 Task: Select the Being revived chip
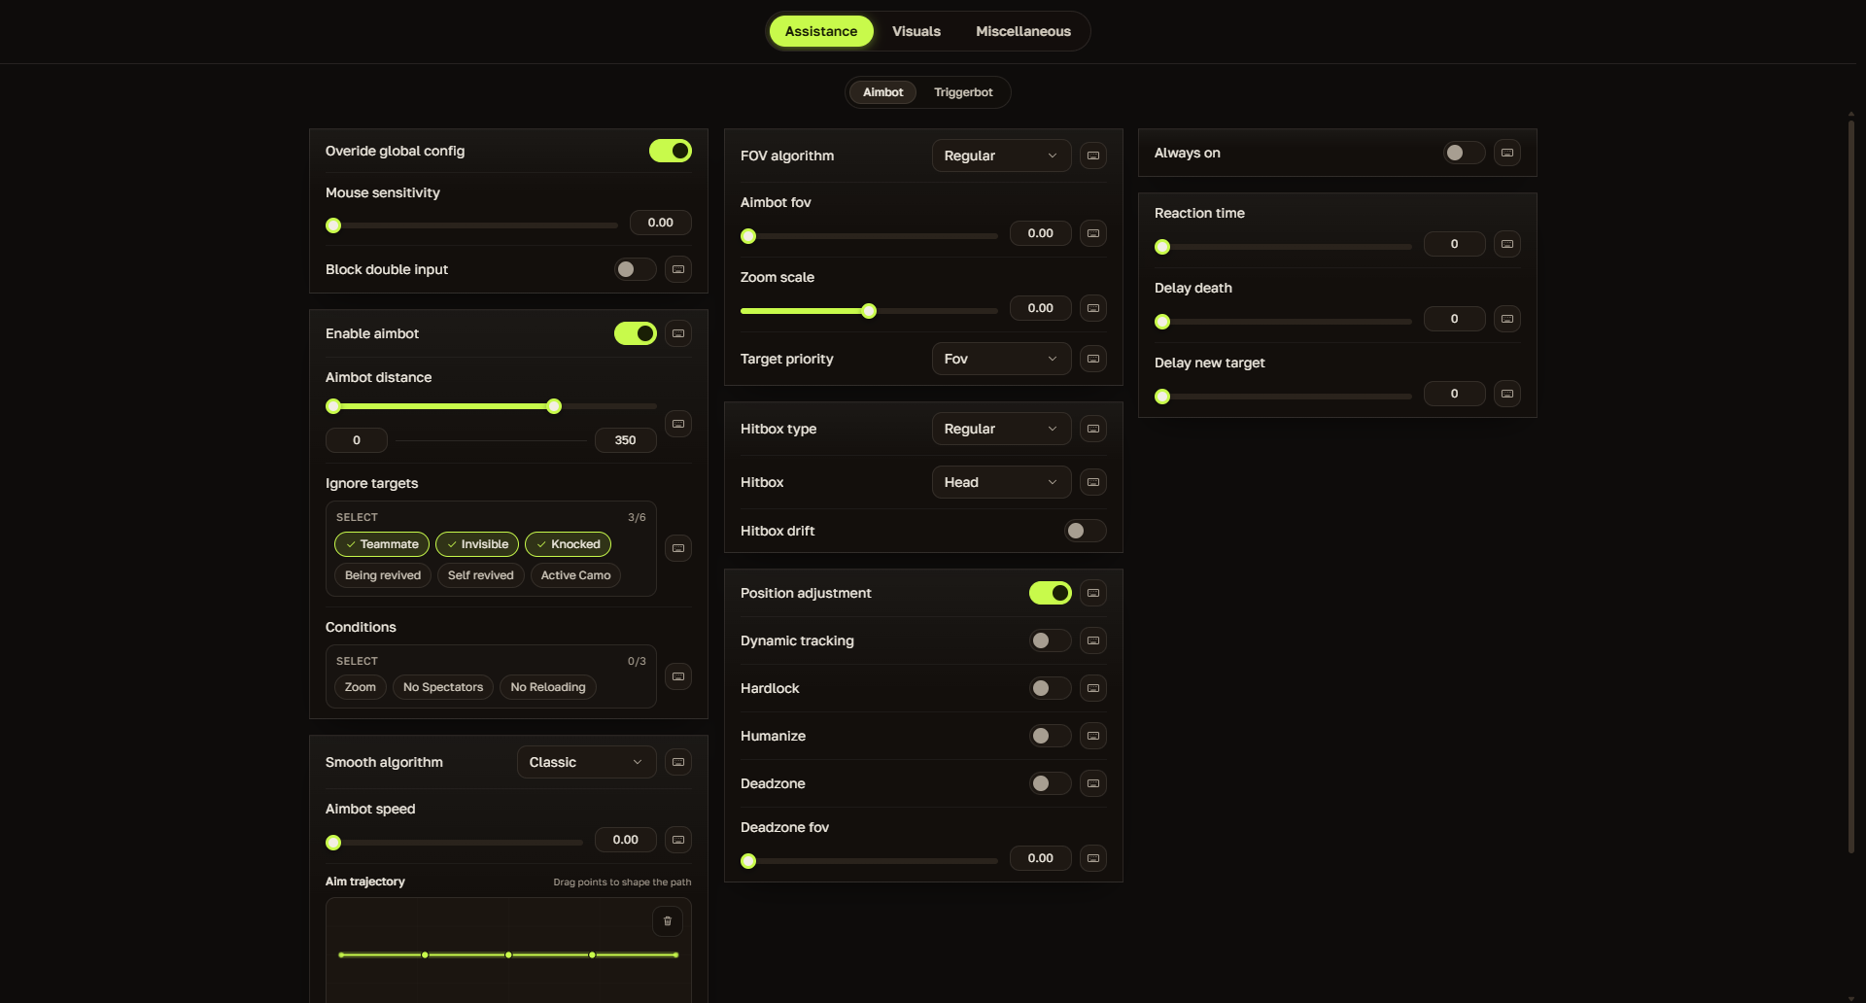(383, 575)
